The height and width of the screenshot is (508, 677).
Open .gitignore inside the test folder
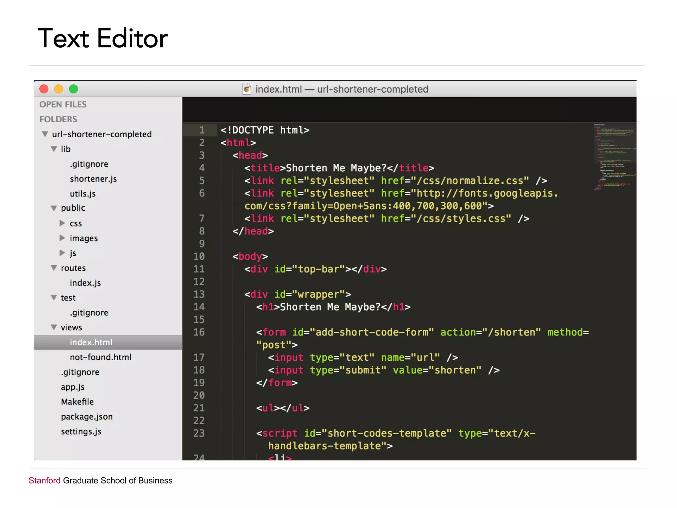click(x=89, y=313)
